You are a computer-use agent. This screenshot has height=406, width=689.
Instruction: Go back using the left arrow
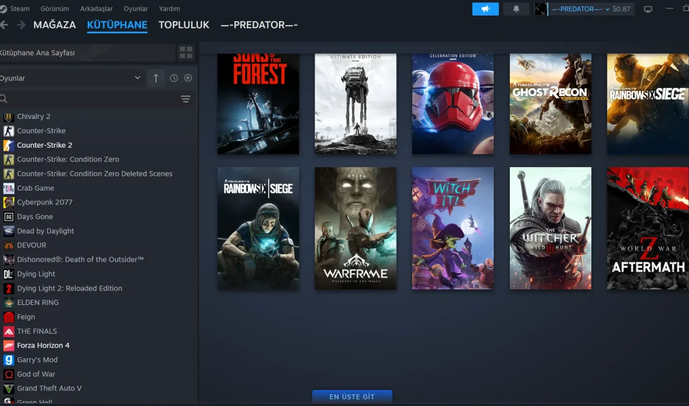point(5,25)
